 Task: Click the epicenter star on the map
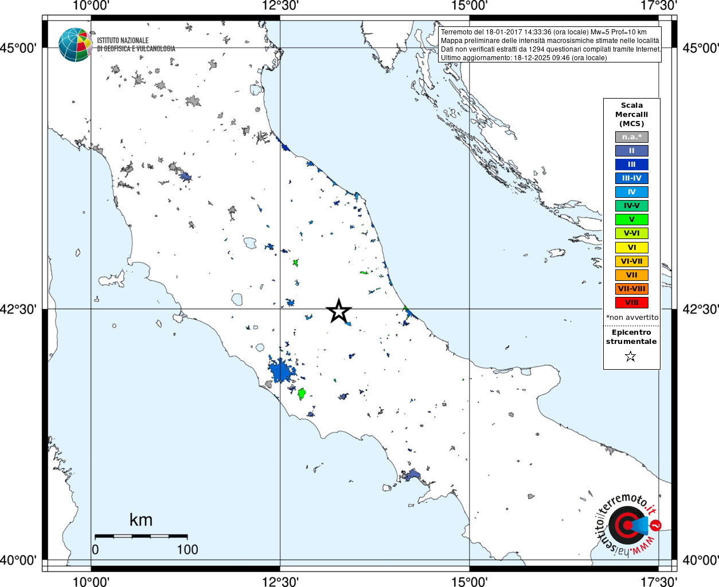(x=339, y=311)
